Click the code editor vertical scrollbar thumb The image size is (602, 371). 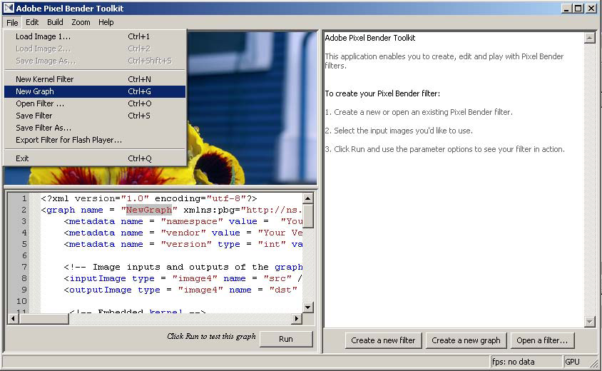pyautogui.click(x=308, y=216)
